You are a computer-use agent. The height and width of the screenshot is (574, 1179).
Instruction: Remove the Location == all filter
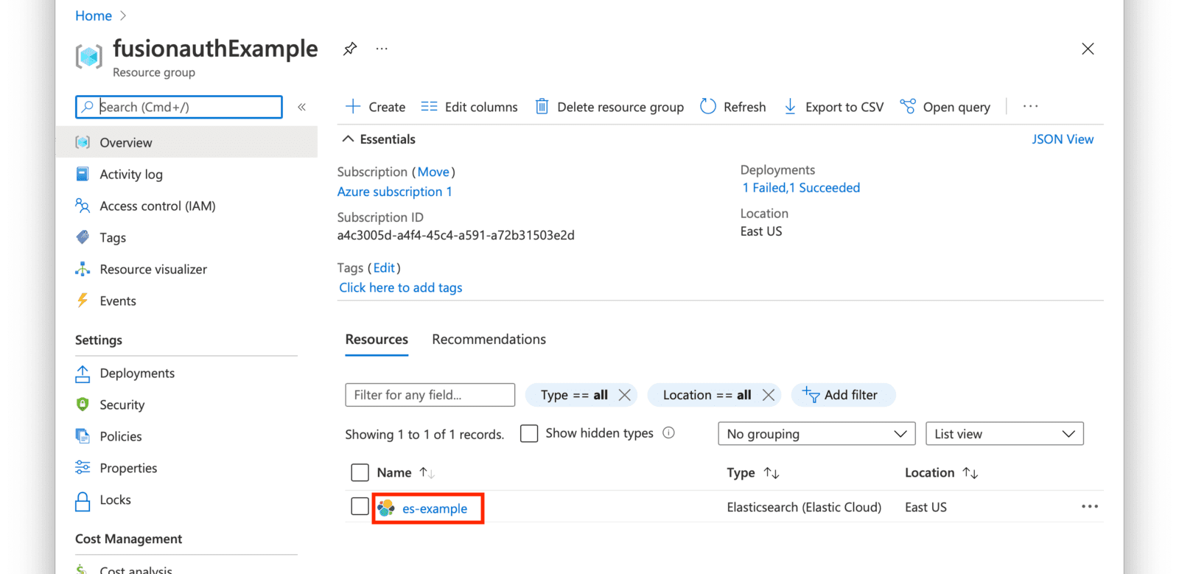tap(769, 395)
